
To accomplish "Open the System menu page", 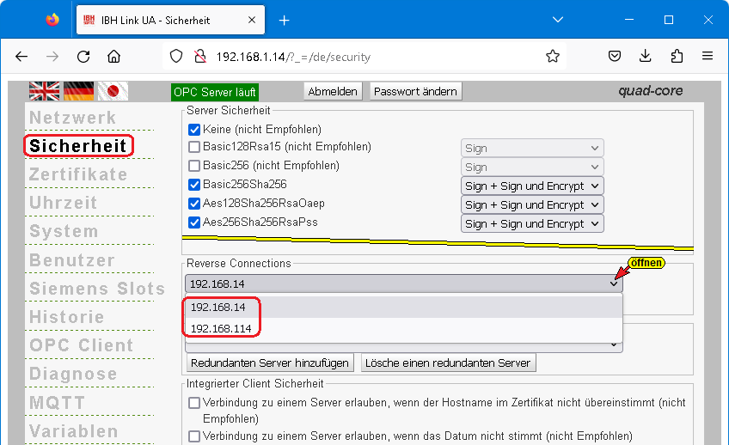I will [64, 231].
